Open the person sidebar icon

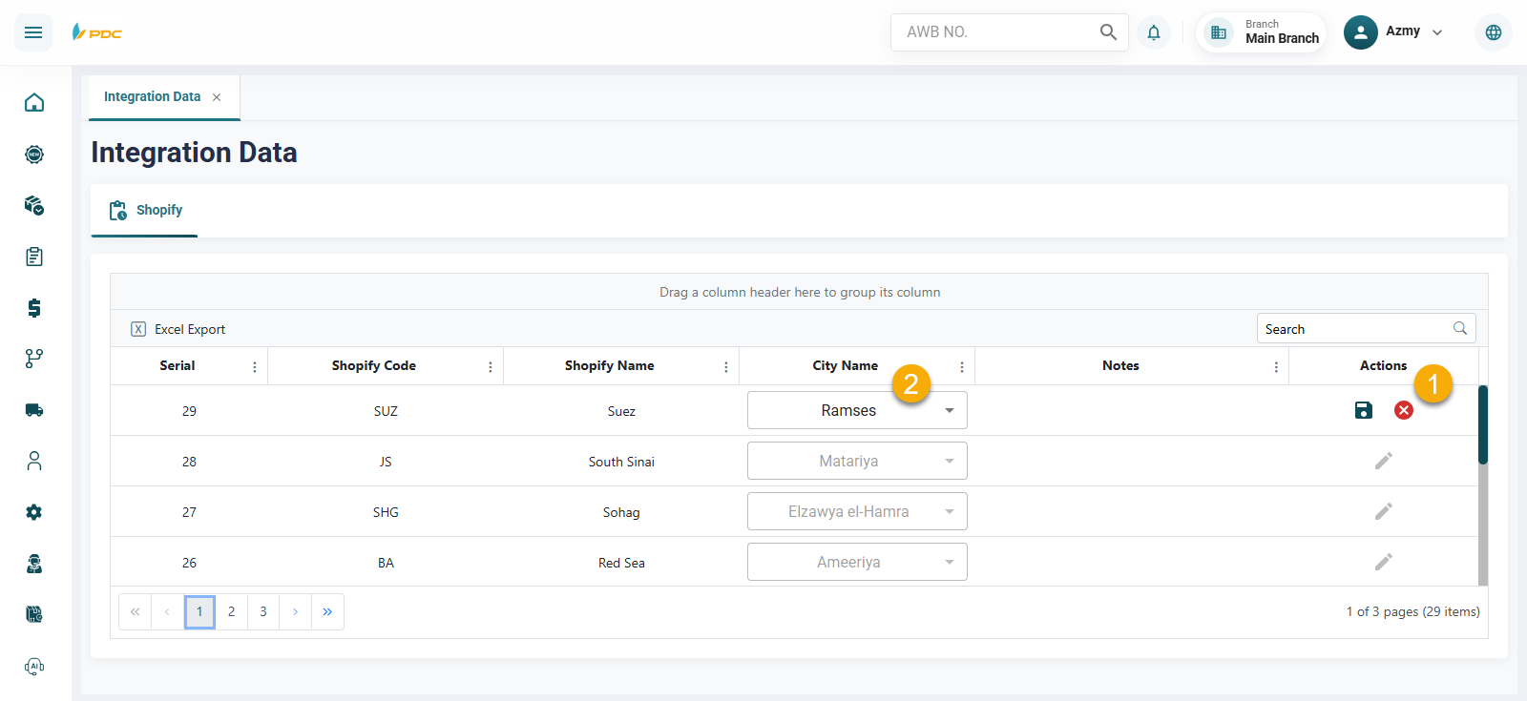click(34, 461)
